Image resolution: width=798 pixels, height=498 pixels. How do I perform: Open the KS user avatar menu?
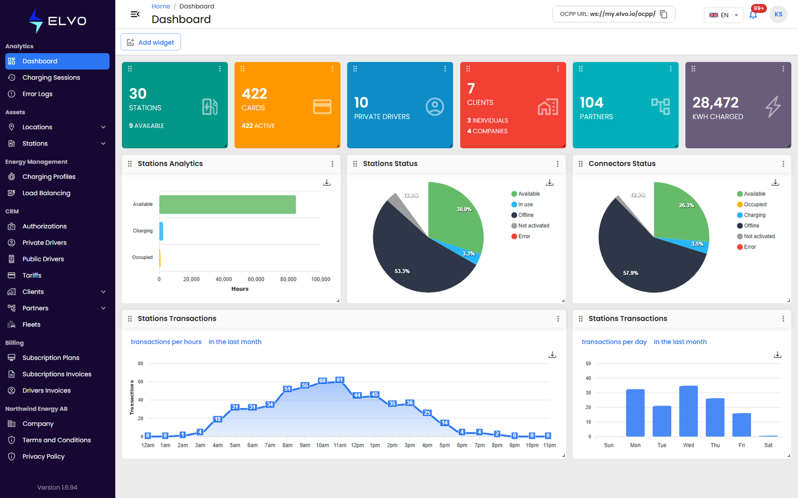(x=778, y=14)
